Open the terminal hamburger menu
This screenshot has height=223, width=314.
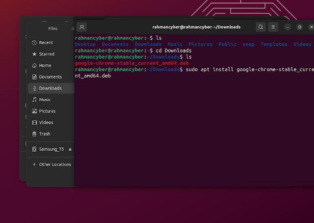tap(273, 27)
